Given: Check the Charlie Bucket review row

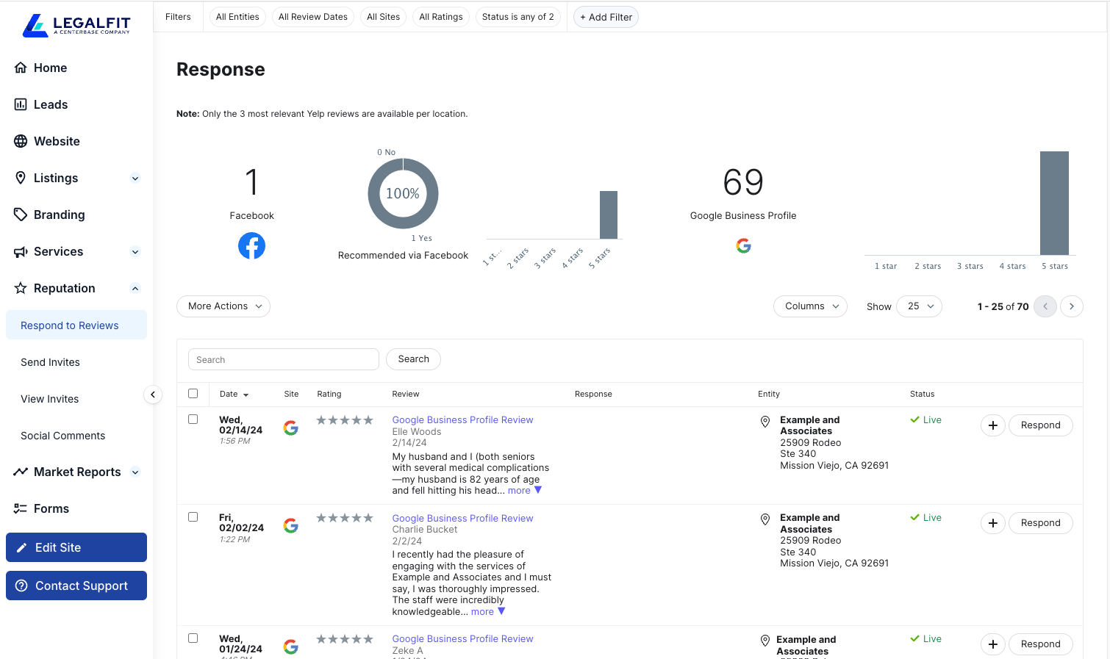Looking at the screenshot, I should click(193, 517).
